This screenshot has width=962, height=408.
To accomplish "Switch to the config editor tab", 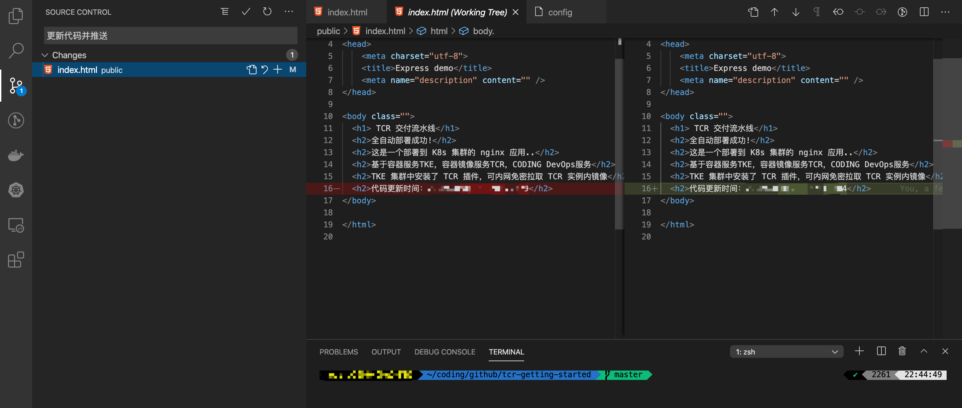I will pos(559,12).
